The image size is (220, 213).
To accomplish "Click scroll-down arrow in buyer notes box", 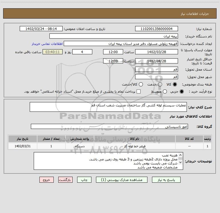I will (181, 162).
